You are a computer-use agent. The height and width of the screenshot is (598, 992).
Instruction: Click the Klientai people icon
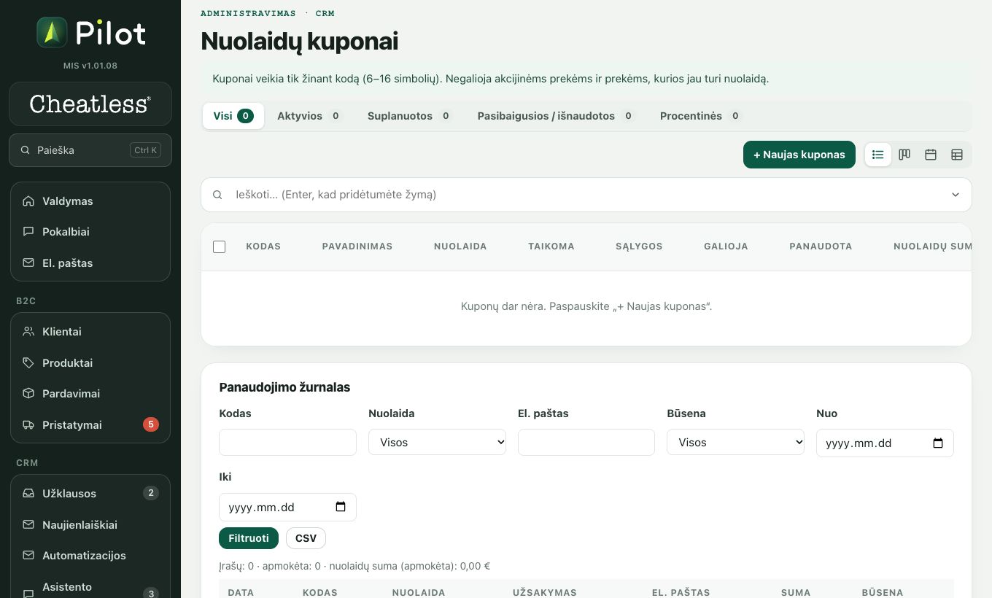[x=28, y=332]
